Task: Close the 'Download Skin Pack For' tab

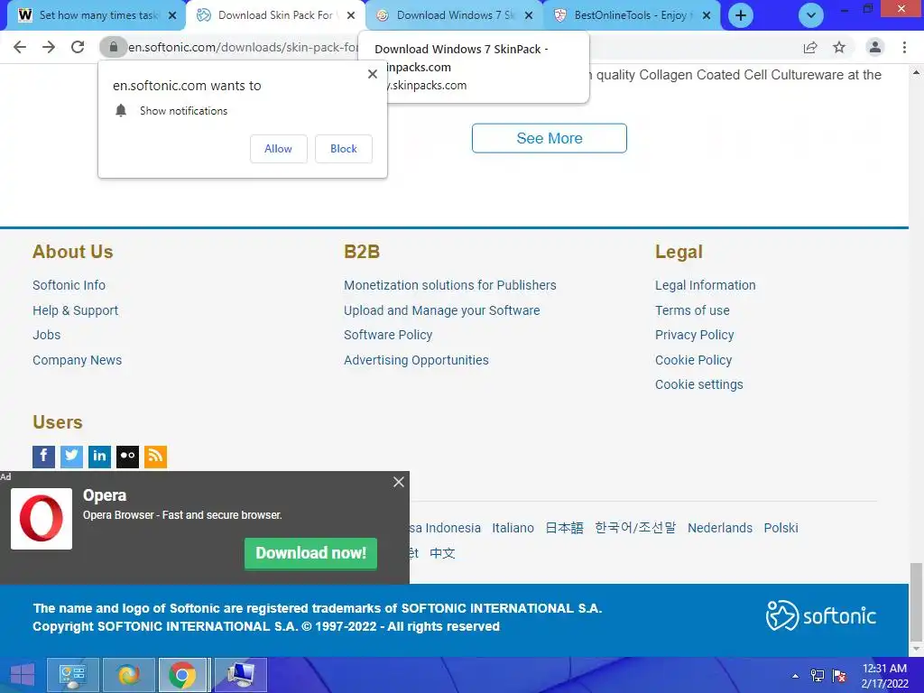Action: (351, 15)
